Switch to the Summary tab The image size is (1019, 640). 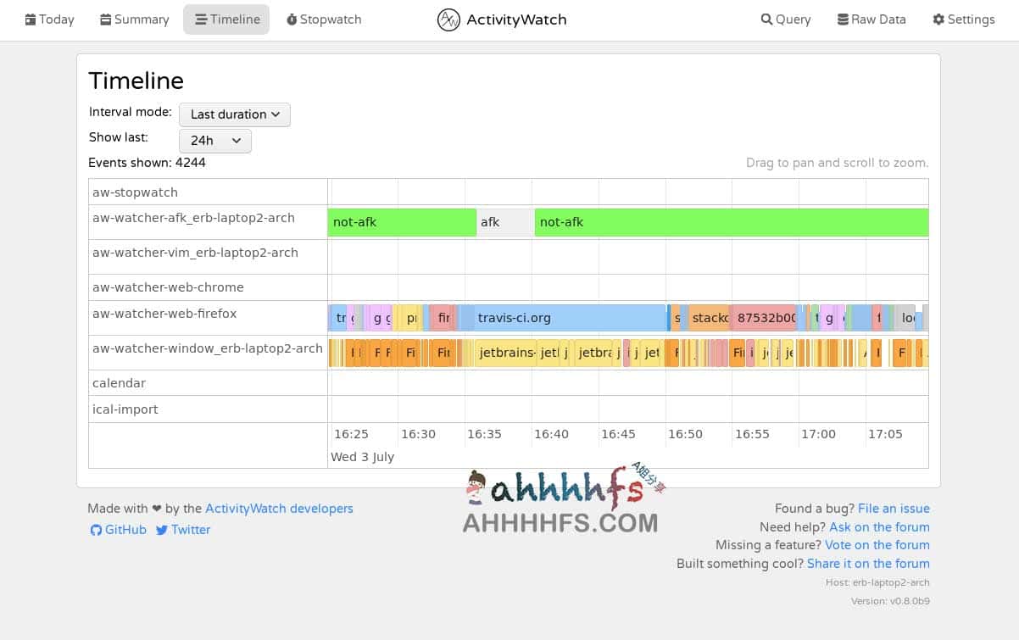coord(134,19)
